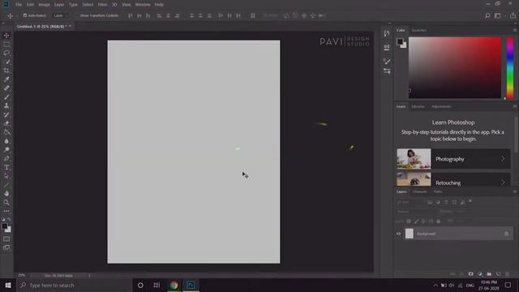Click the Search icon in options bar

click(487, 15)
